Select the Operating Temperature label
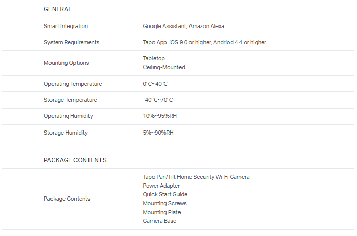 pyautogui.click(x=73, y=84)
